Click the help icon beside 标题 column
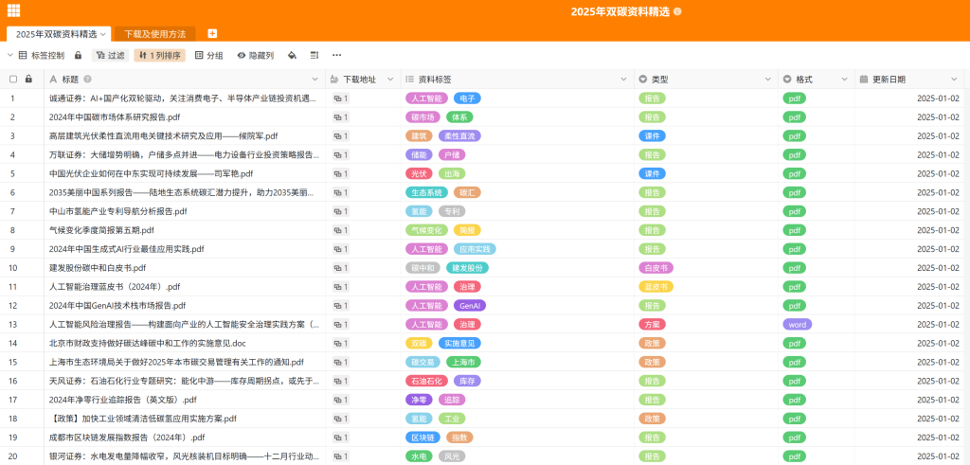The image size is (970, 465). pos(87,79)
